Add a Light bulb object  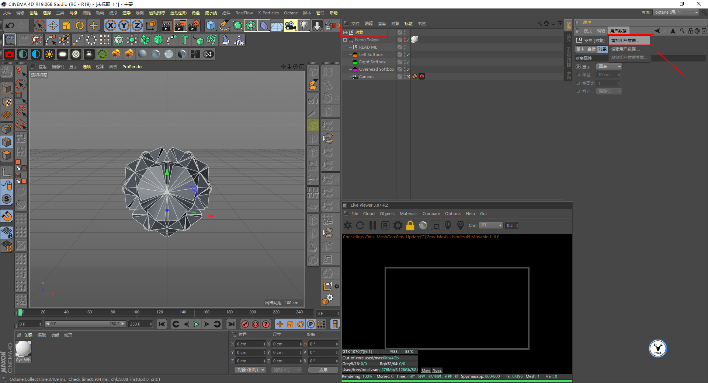click(x=303, y=25)
